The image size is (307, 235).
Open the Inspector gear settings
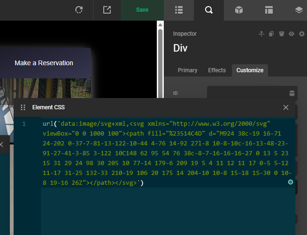click(x=301, y=34)
